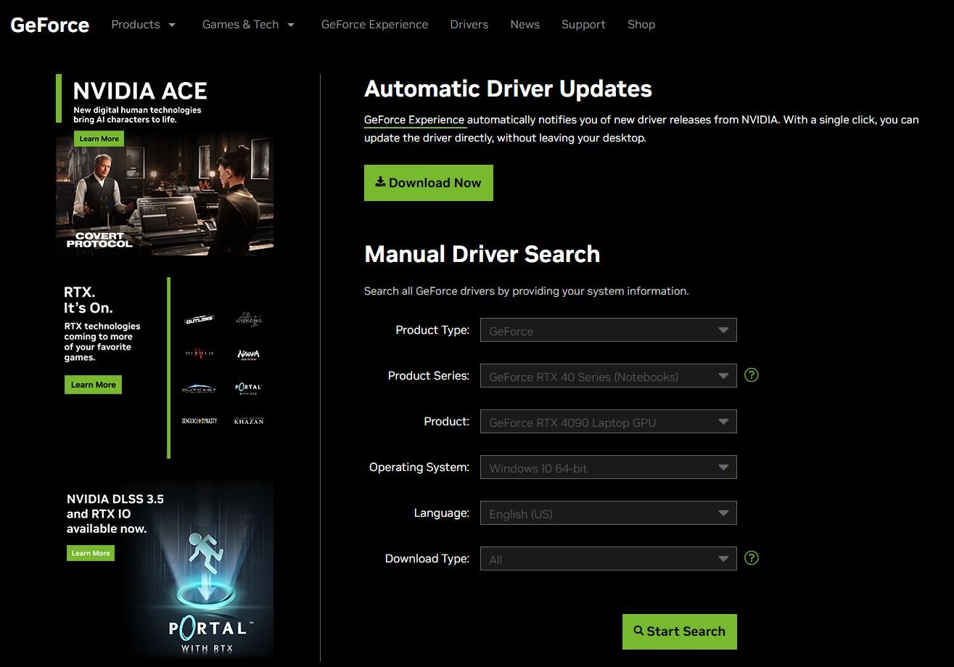Viewport: 954px width, 667px height.
Task: Go to GeForce Experience page
Action: click(x=374, y=25)
